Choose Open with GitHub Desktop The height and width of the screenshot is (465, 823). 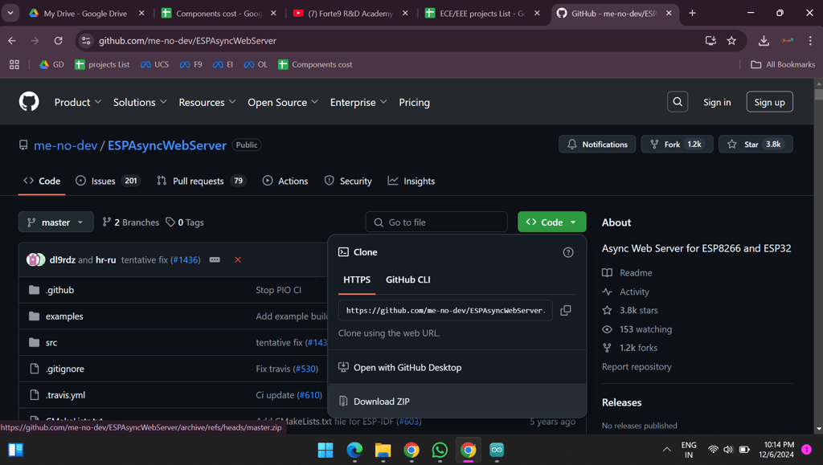tap(457, 368)
